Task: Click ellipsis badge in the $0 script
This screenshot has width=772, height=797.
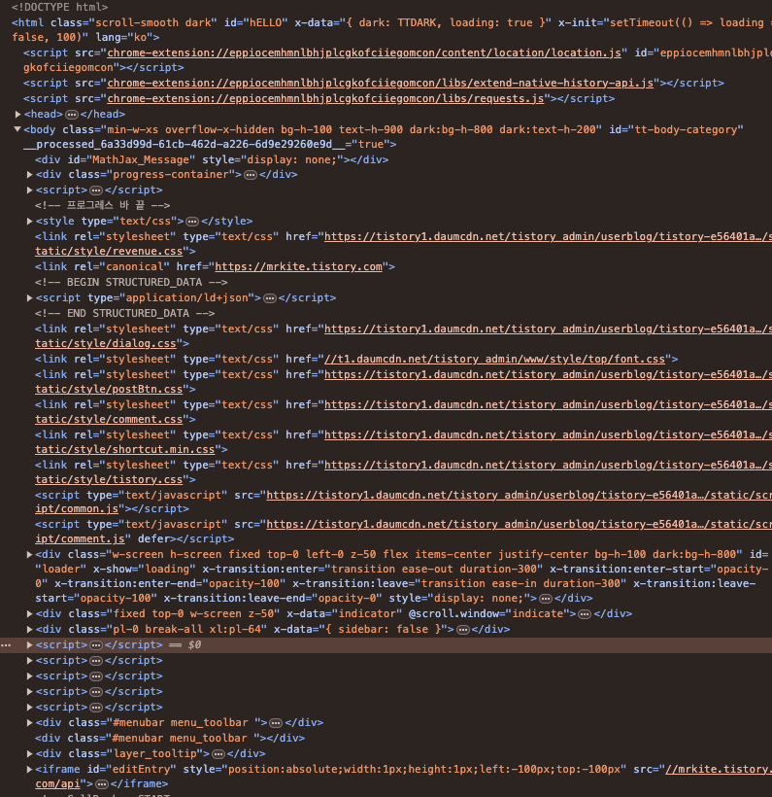Action: [x=96, y=645]
